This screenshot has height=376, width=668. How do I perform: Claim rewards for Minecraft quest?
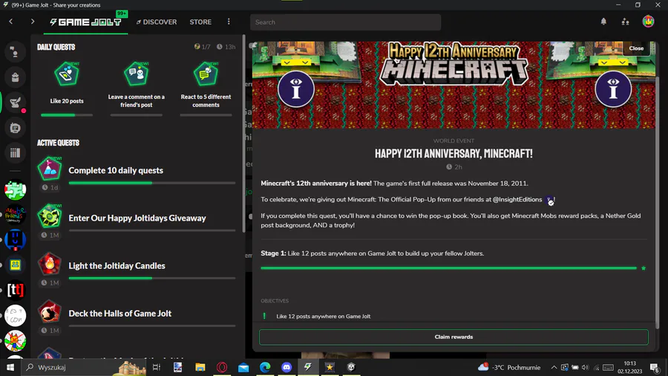click(453, 337)
